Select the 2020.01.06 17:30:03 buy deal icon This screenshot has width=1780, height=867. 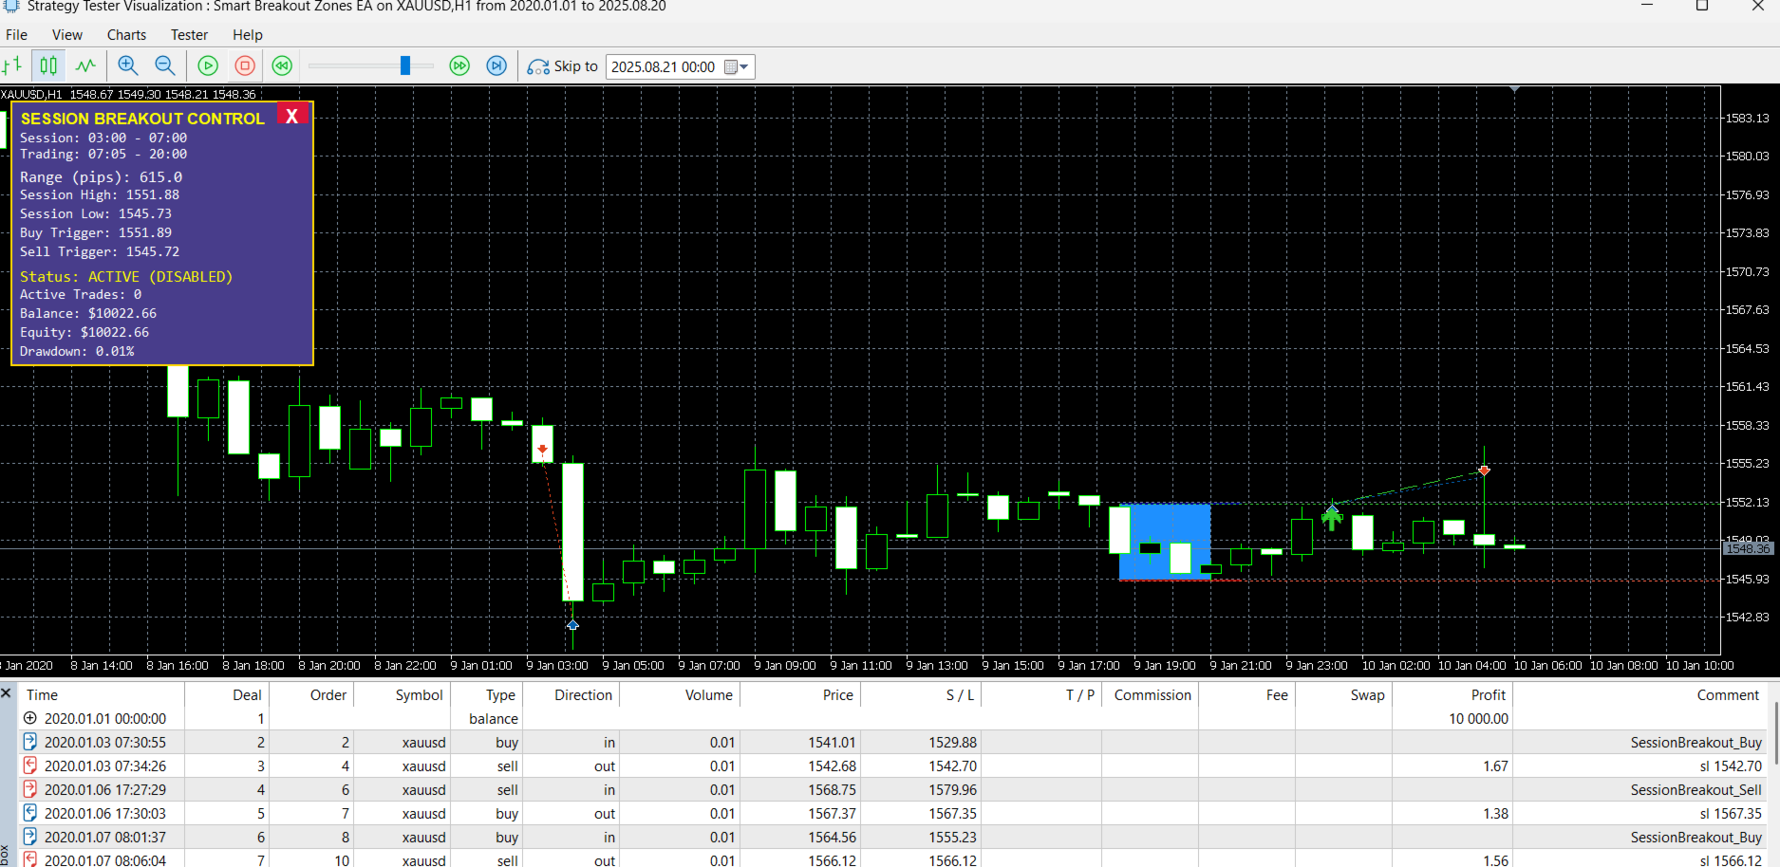tap(30, 813)
